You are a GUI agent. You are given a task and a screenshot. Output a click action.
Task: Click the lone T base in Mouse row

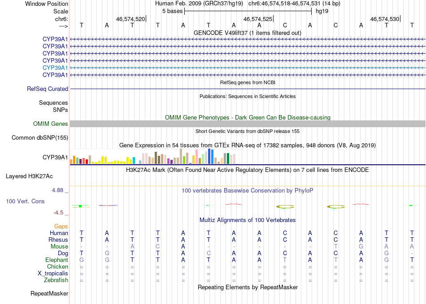tap(335, 247)
